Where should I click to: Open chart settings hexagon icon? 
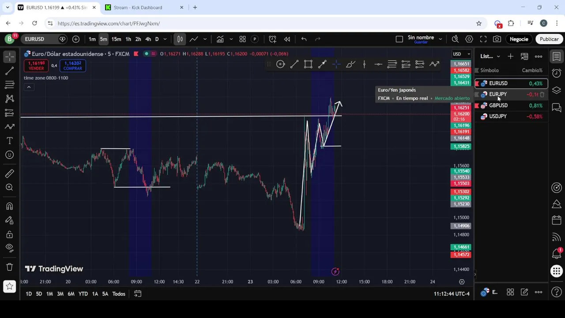click(469, 39)
